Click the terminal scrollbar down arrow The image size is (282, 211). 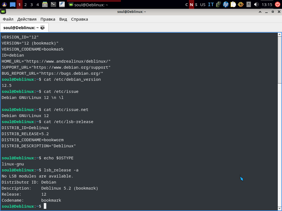click(280, 209)
